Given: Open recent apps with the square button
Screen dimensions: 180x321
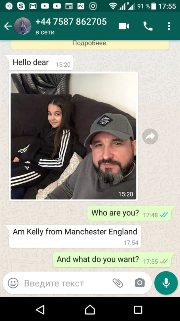Looking at the screenshot, I should (138, 310).
